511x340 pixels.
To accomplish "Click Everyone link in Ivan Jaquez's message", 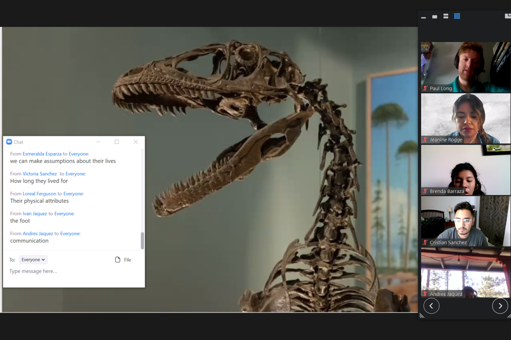I will point(64,214).
